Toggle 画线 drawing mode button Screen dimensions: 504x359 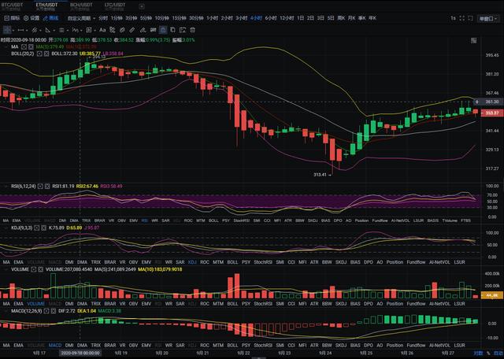pyautogui.click(x=50, y=18)
